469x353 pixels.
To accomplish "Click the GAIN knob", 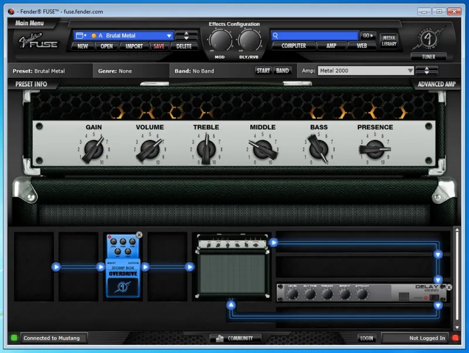I will pos(94,149).
